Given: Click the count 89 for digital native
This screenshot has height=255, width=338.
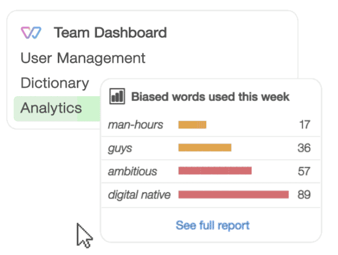Looking at the screenshot, I should 304,195.
